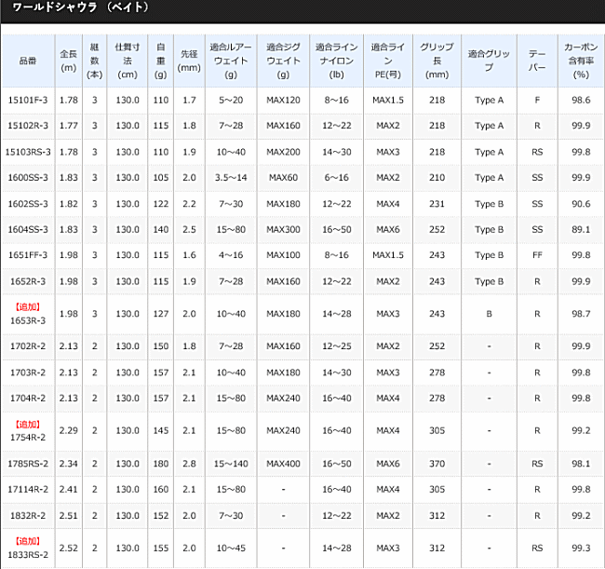Viewport: 605px width, 569px height.
Task: Select model number 1785RS-2
Action: click(x=28, y=464)
